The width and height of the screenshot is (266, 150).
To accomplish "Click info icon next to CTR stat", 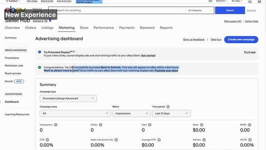I will point(47,140).
